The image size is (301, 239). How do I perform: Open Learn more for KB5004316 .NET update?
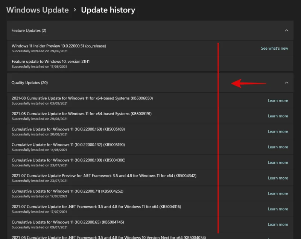(x=278, y=209)
